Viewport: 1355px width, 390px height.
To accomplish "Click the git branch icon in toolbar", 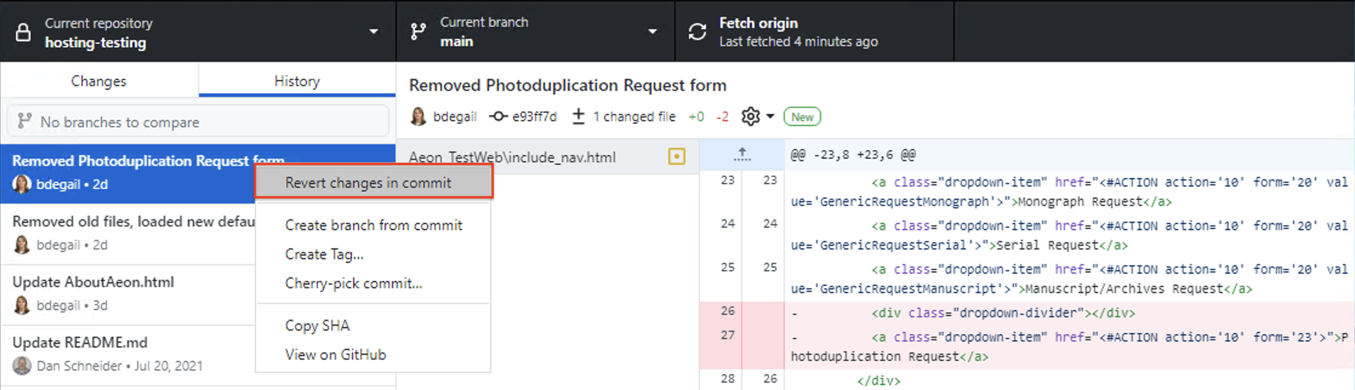I will 418,31.
